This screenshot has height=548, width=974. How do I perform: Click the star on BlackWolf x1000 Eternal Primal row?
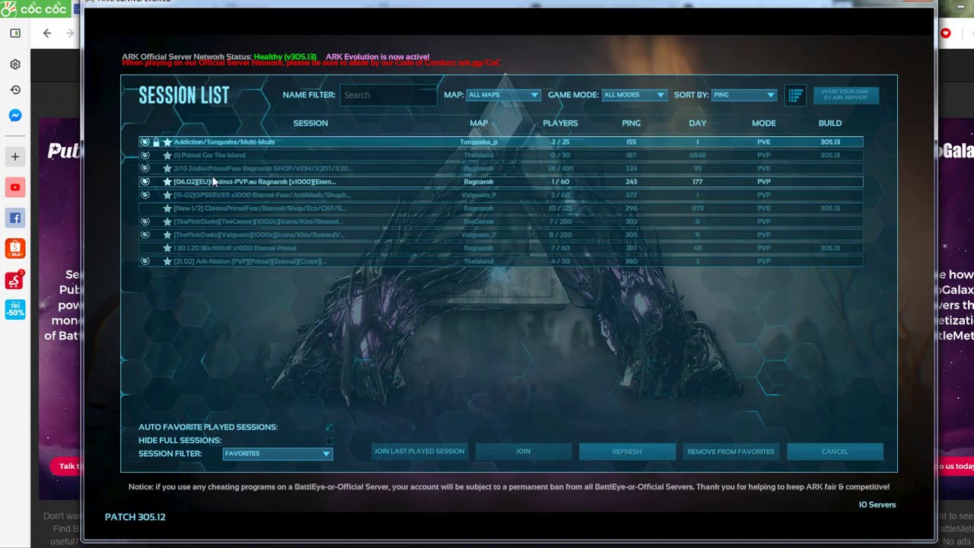167,248
